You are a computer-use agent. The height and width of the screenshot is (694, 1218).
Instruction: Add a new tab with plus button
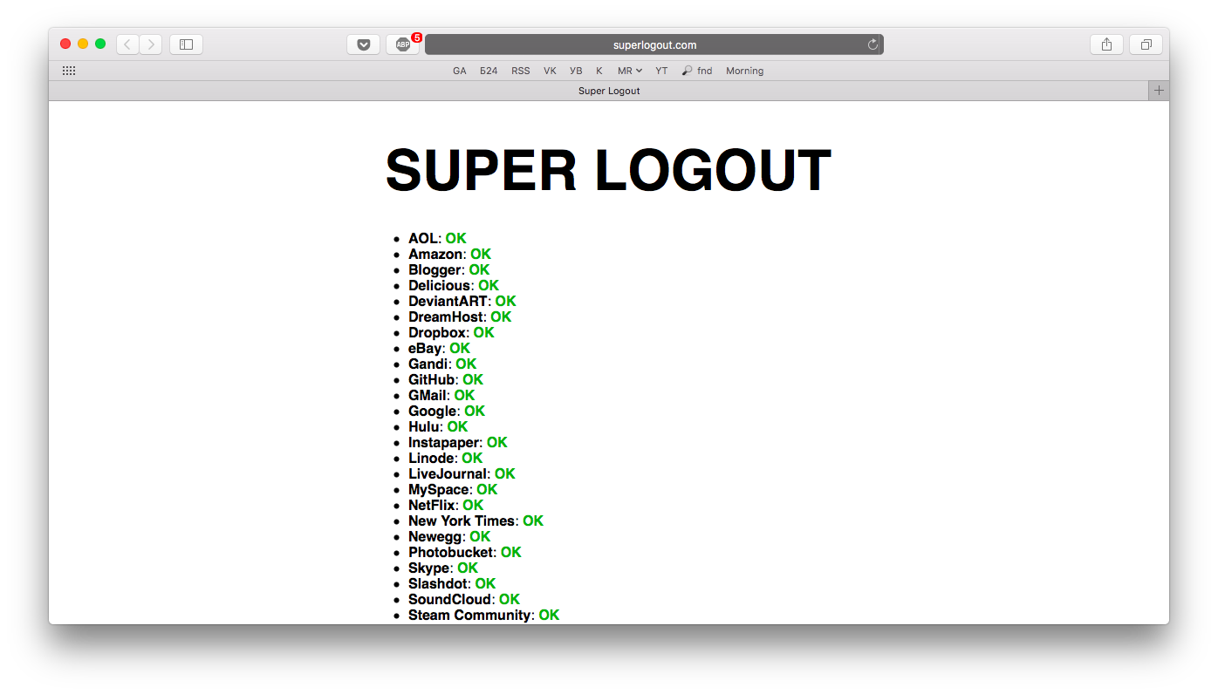tap(1159, 91)
